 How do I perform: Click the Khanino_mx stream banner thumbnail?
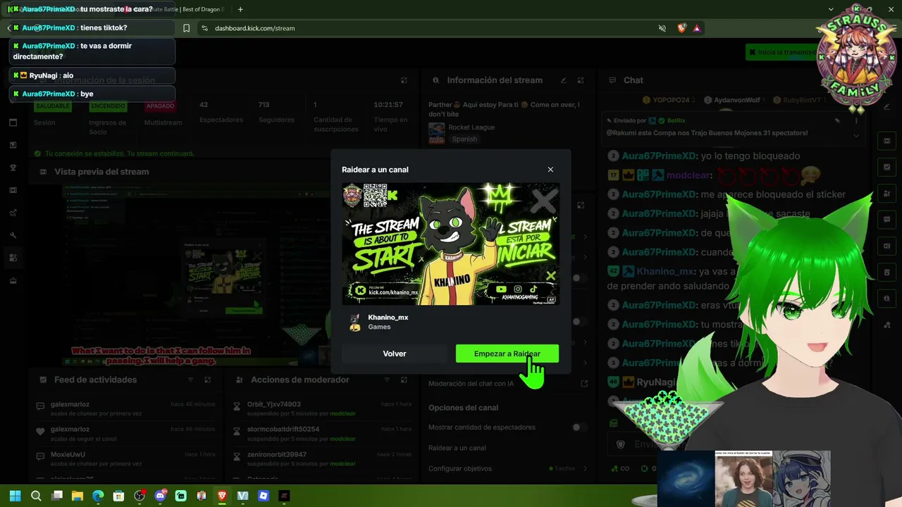coord(451,244)
